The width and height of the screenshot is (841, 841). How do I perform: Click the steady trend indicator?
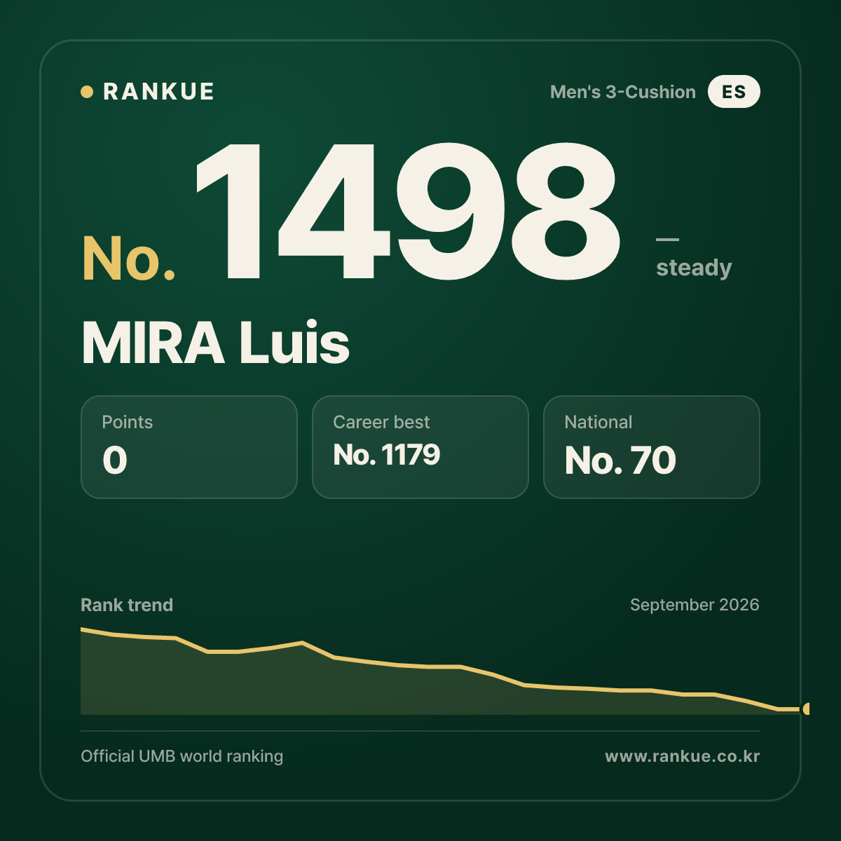(x=694, y=259)
